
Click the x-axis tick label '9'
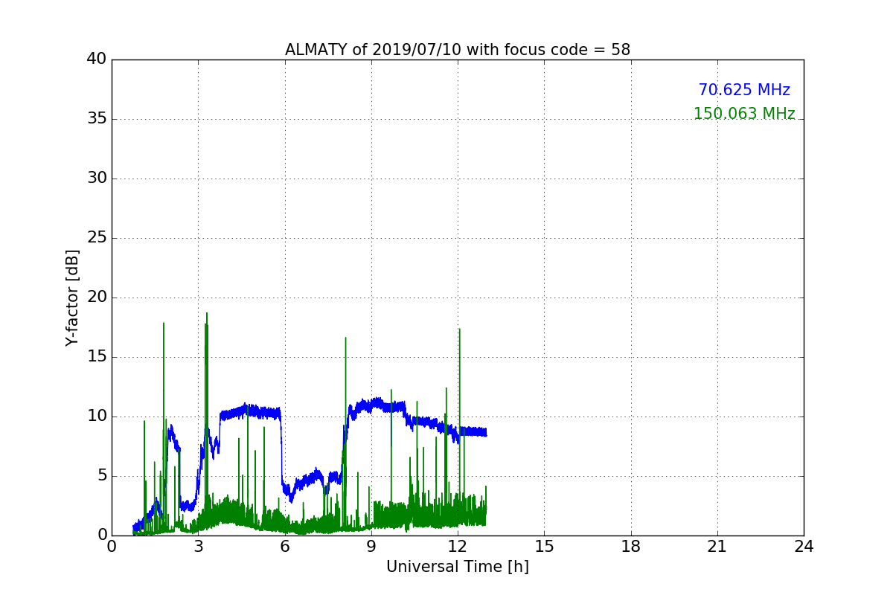371,547
